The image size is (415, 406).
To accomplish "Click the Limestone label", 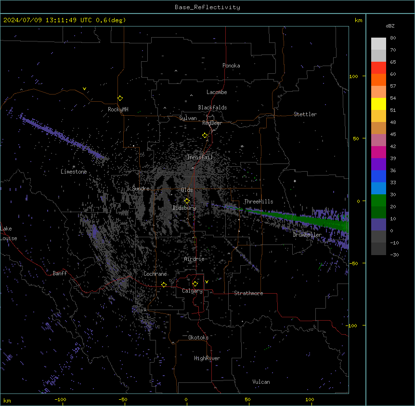I will [74, 172].
